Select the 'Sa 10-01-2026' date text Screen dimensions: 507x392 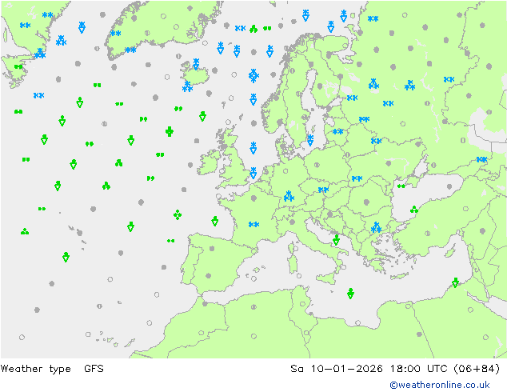pyautogui.click(x=337, y=369)
